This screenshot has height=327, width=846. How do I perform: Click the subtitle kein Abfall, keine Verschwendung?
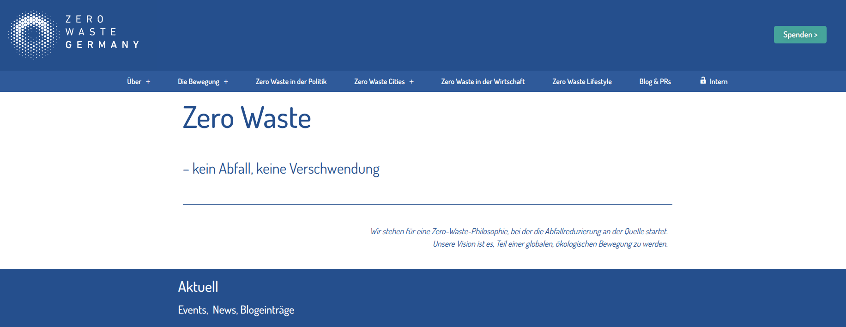pos(281,169)
